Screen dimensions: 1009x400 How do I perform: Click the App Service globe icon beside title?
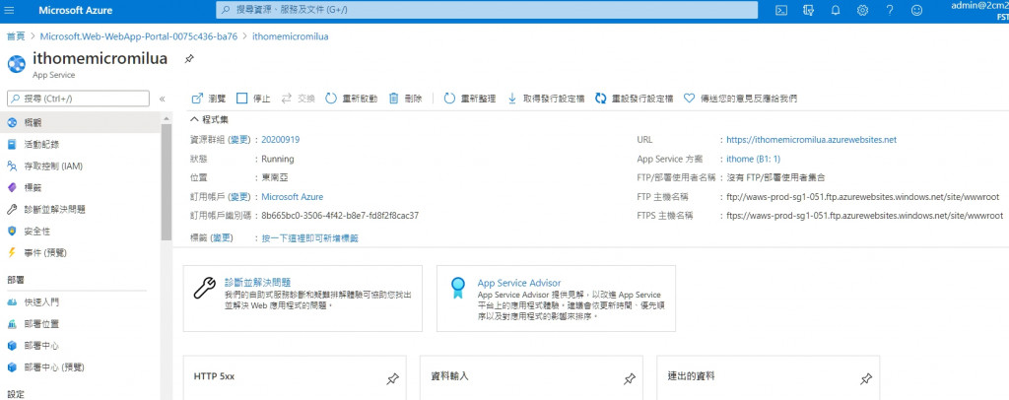(x=17, y=64)
